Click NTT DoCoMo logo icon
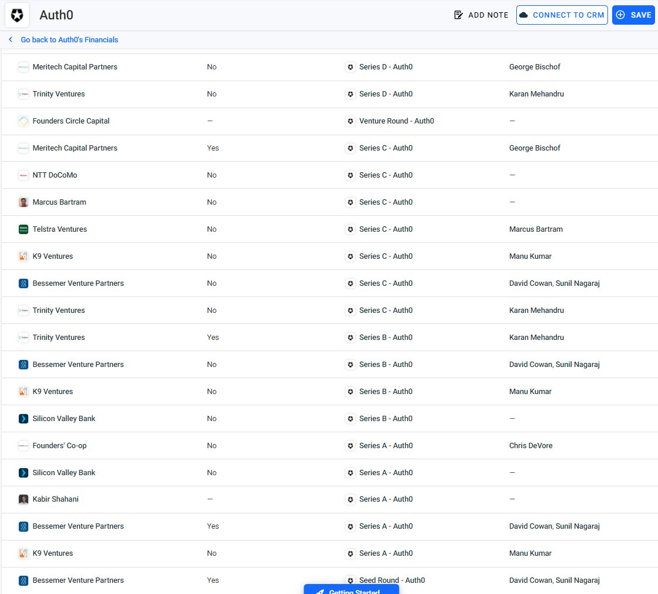658x594 pixels. coord(24,175)
